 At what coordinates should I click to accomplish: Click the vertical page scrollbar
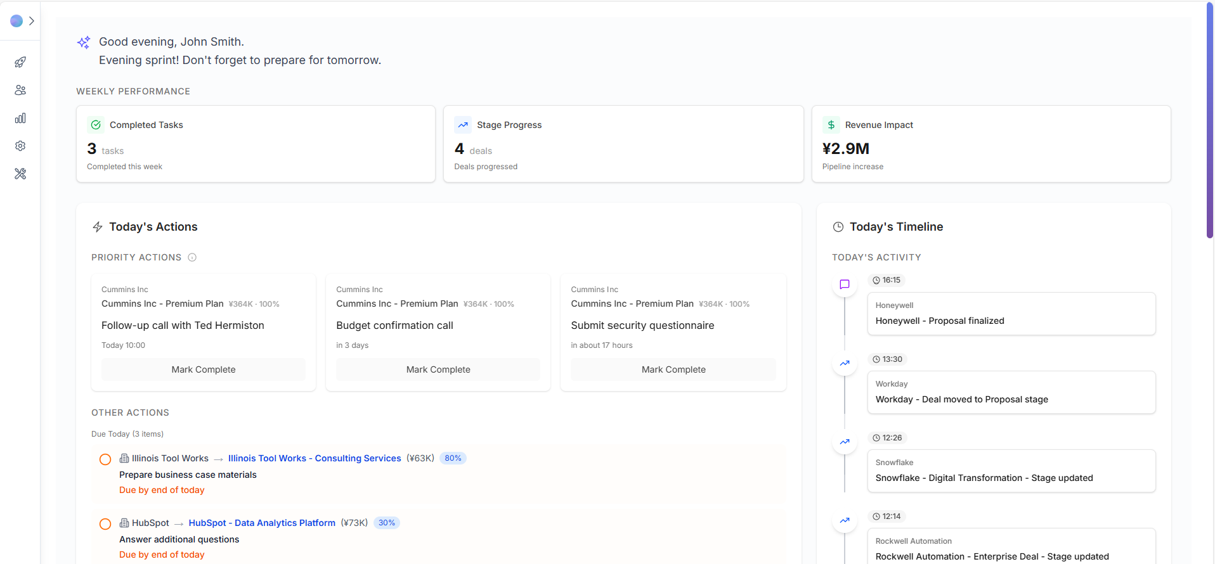1209,120
